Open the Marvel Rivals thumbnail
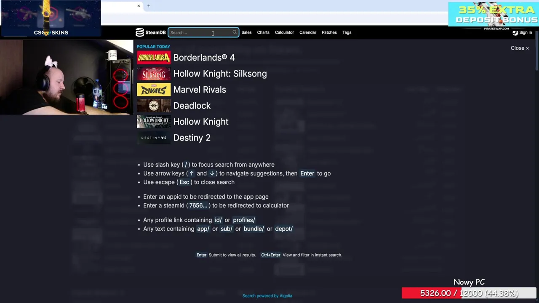Screen dimensions: 539x303 click(154, 90)
